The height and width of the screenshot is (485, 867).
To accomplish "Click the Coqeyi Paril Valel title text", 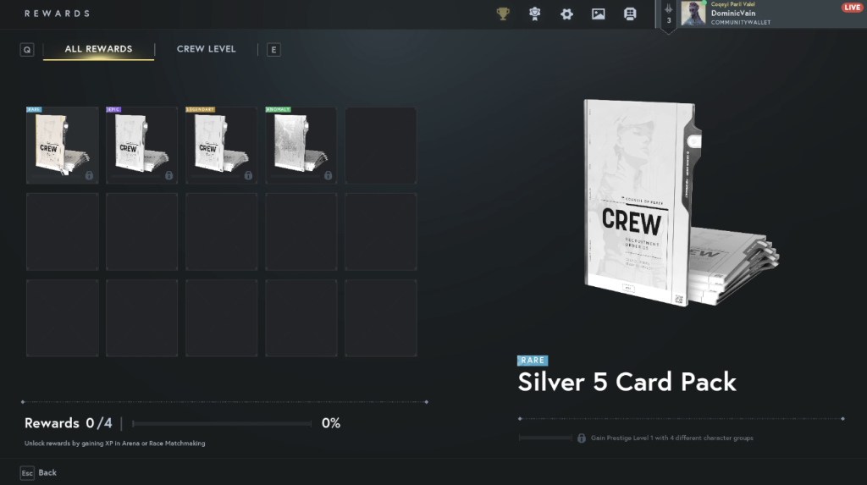I will pos(732,4).
